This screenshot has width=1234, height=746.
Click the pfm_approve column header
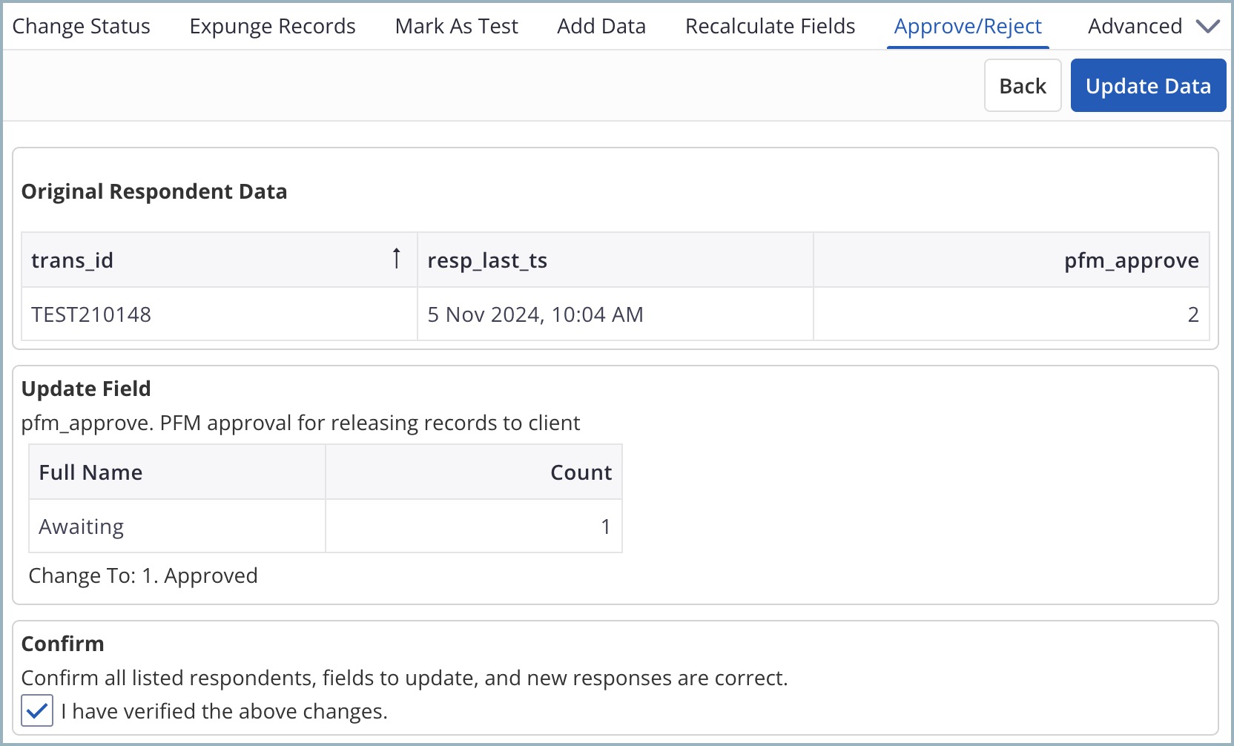[1012, 260]
